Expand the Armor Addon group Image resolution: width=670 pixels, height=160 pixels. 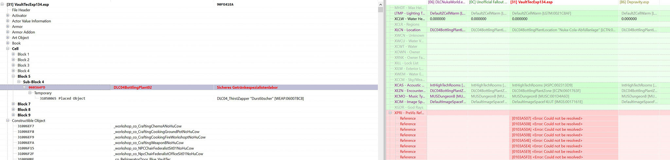(8, 32)
